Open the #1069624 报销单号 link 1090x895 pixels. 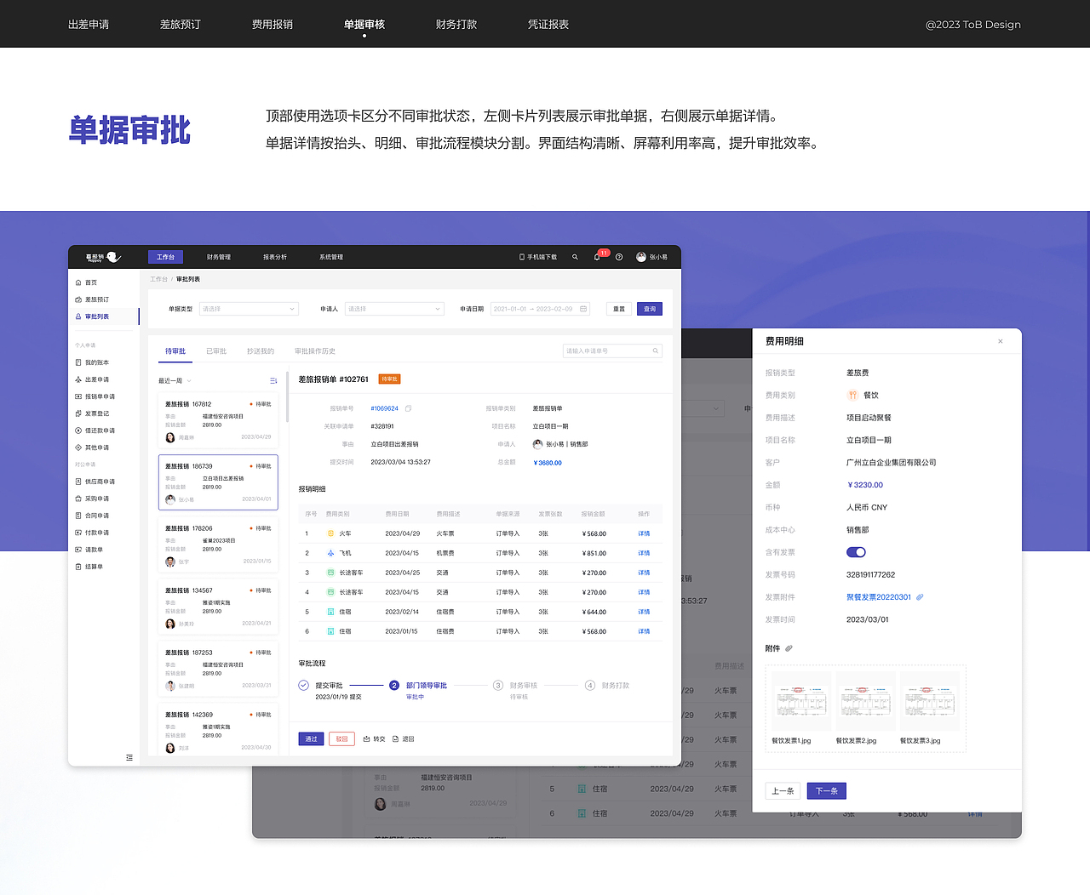coord(384,408)
